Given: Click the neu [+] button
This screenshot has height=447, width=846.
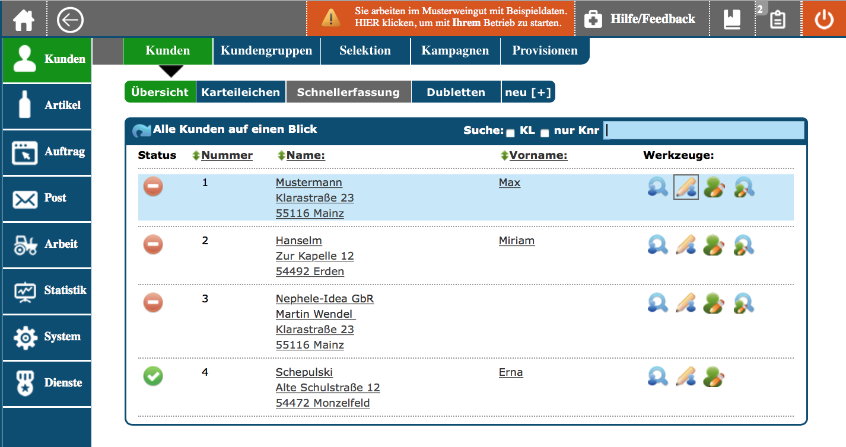Looking at the screenshot, I should [528, 92].
